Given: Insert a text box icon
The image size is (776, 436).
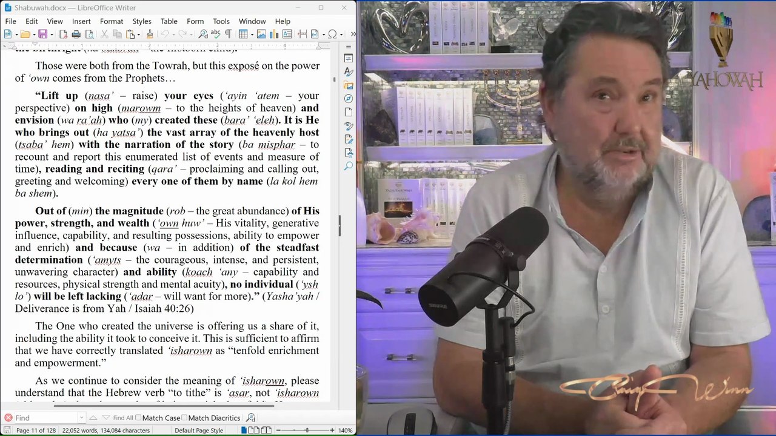Looking at the screenshot, I should click(x=287, y=35).
